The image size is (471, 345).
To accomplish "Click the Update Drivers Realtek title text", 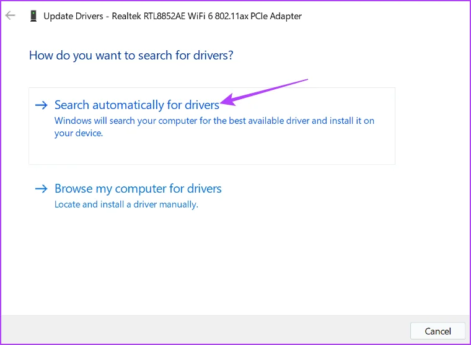I will [x=172, y=16].
